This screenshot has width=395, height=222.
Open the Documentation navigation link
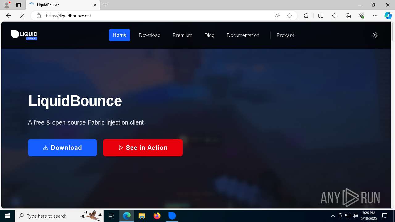243,35
